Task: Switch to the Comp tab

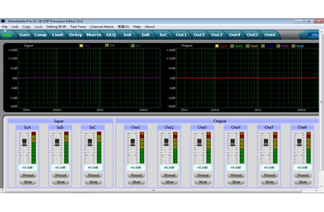Action: 40,35
